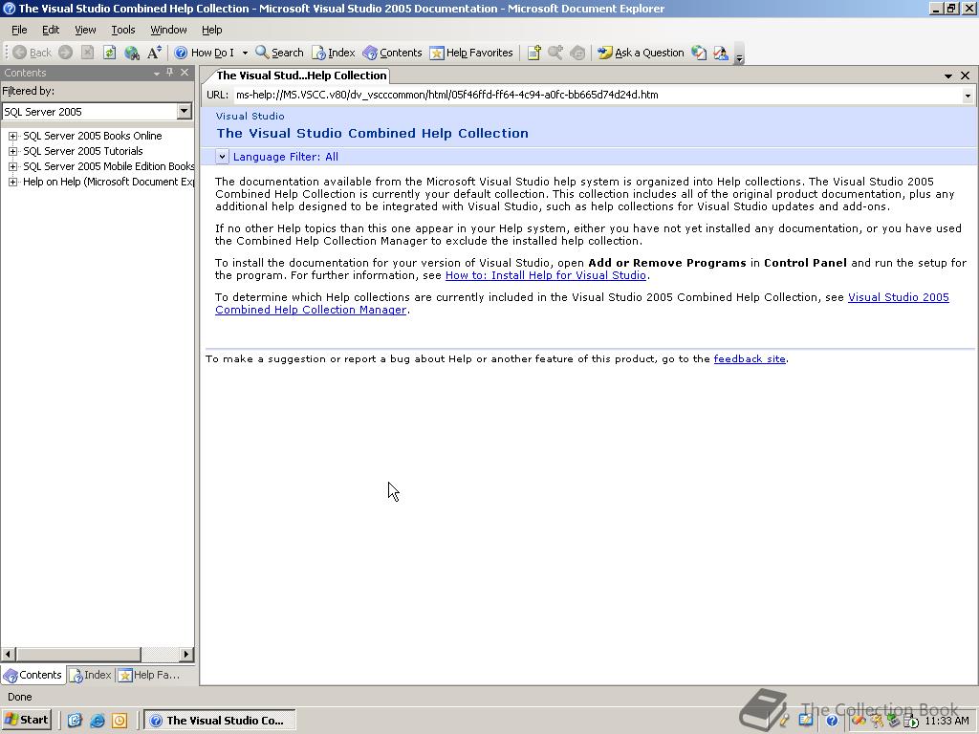Click the Send Feedback icon

(721, 54)
